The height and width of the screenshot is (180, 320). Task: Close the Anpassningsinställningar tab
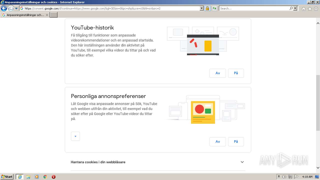[x=47, y=15]
